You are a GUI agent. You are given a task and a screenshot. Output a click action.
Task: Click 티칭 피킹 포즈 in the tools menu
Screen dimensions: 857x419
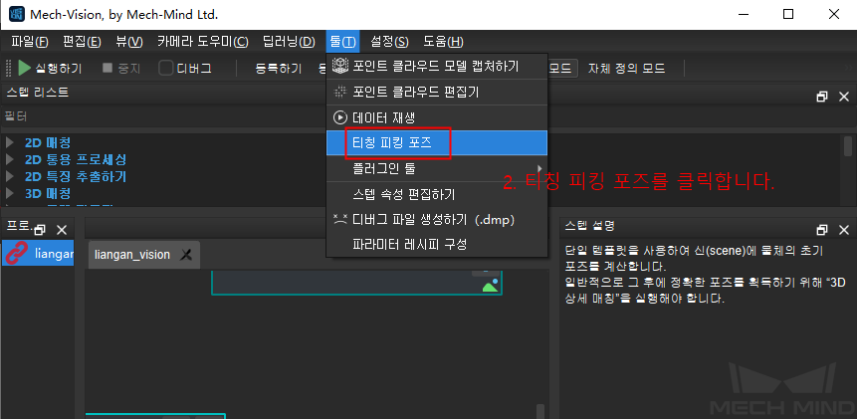437,143
